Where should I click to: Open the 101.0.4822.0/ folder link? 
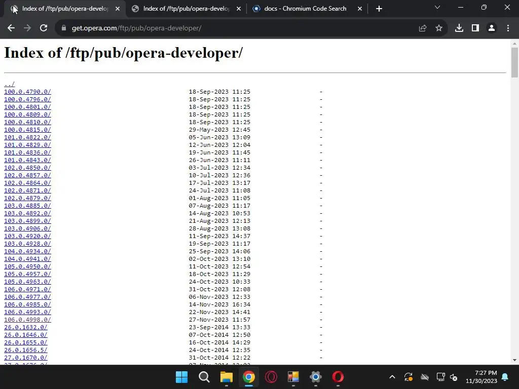(27, 137)
